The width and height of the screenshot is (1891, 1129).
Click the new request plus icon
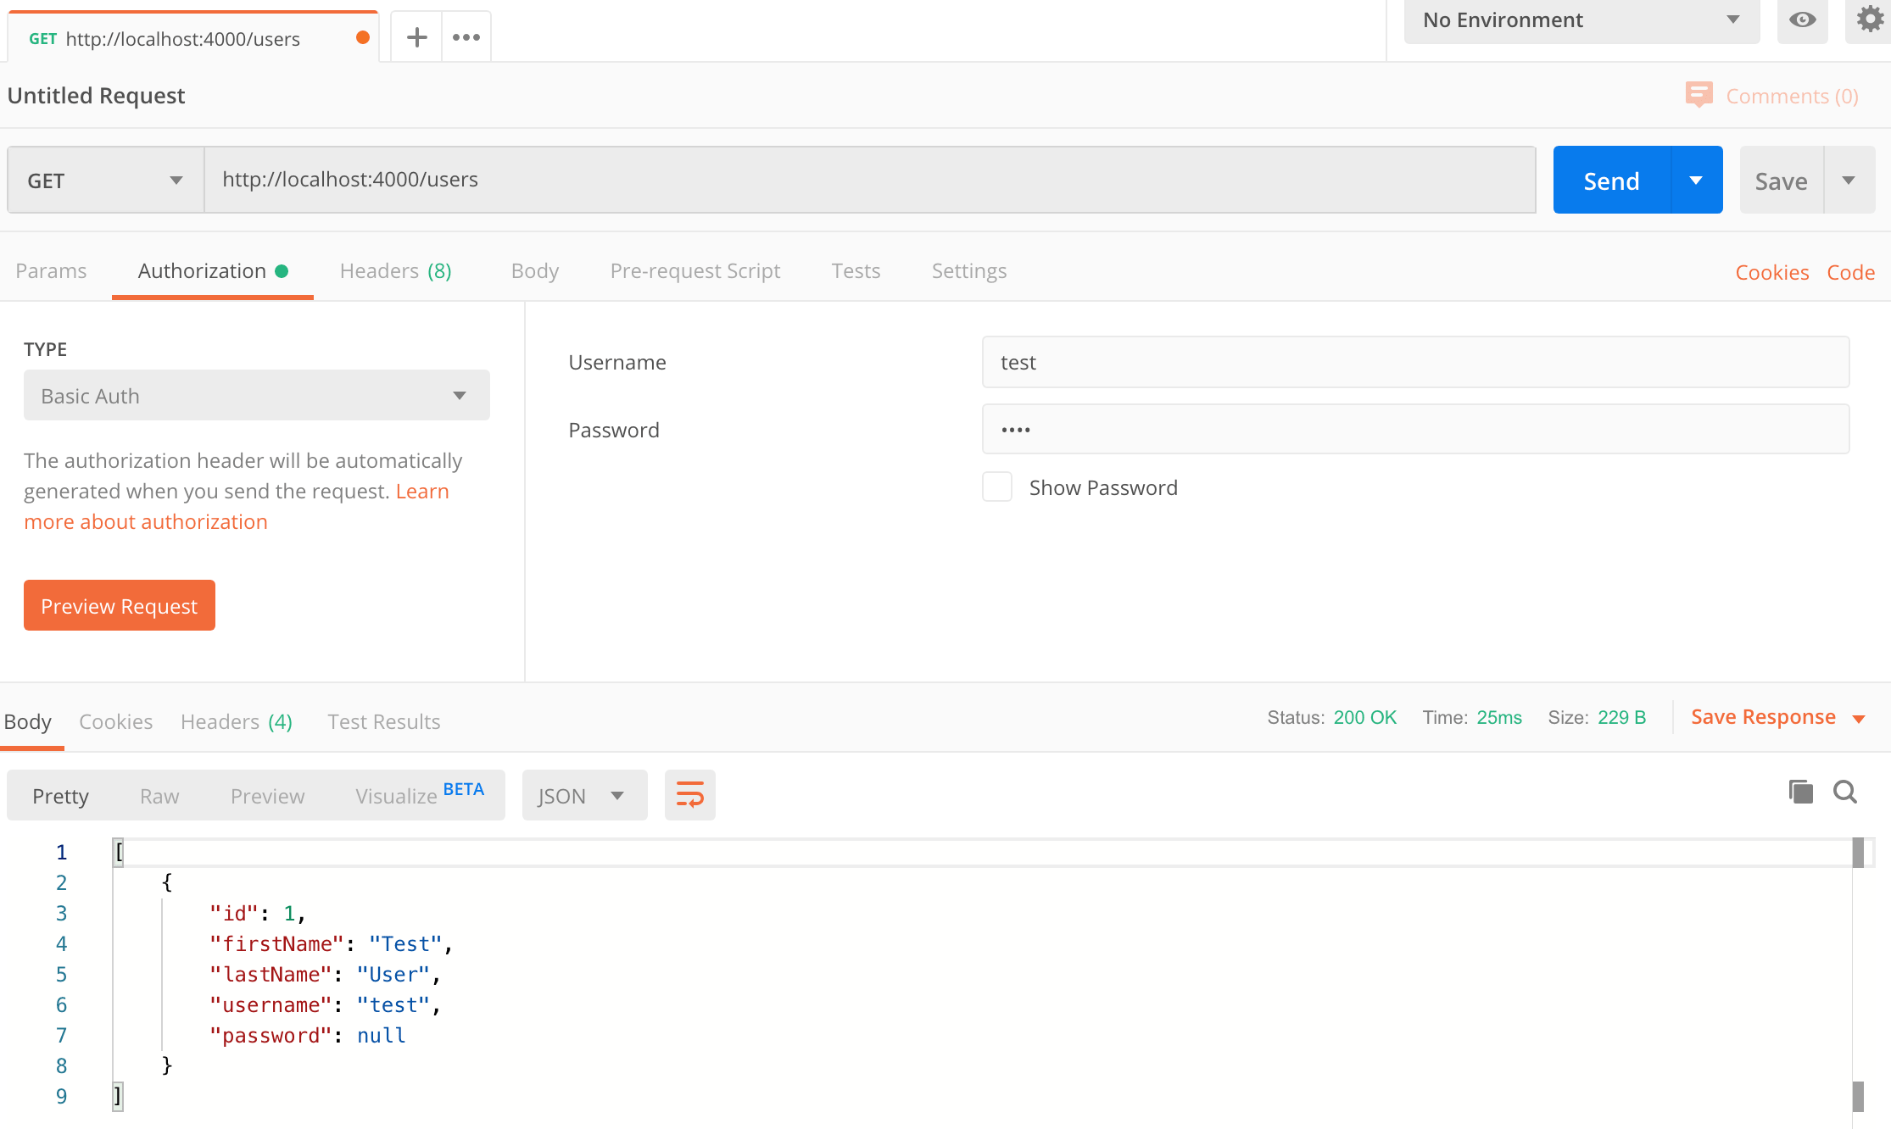[416, 36]
